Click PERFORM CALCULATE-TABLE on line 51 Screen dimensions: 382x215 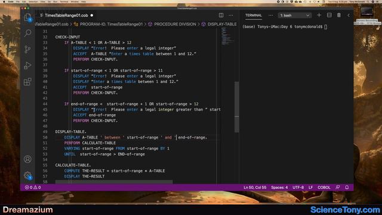pyautogui.click(x=90, y=143)
